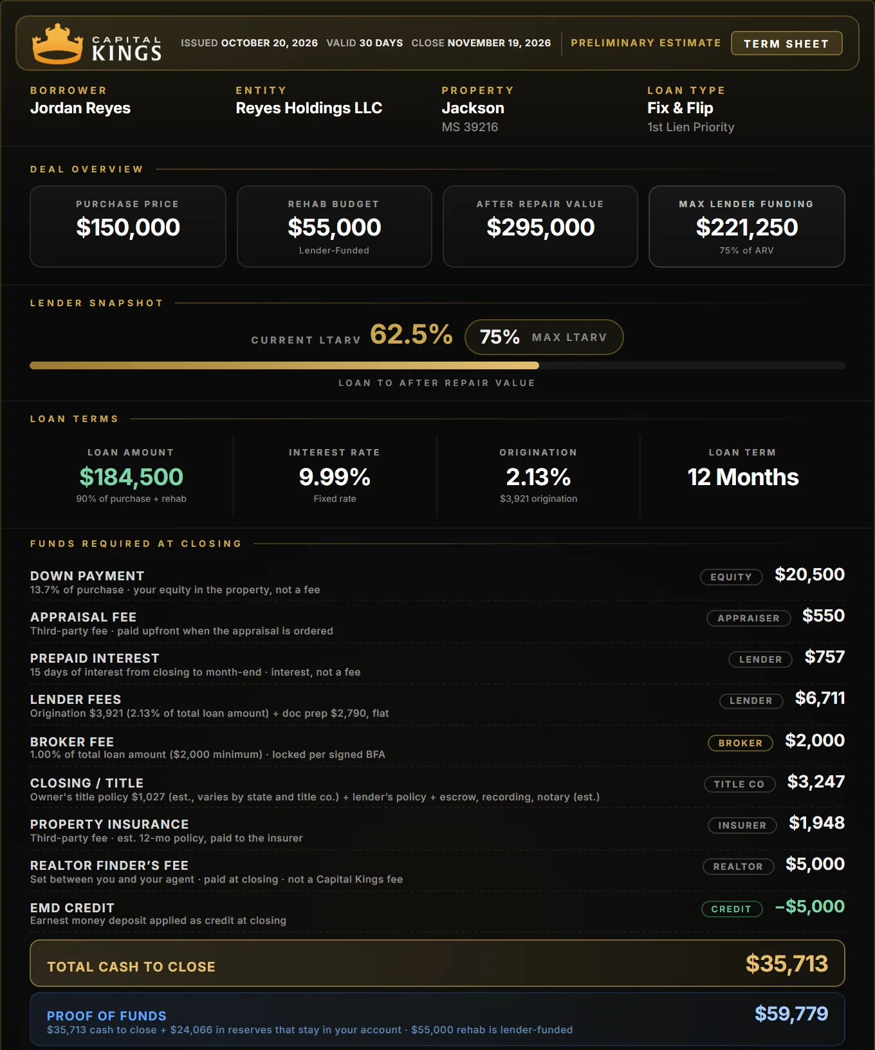Click the 75% MAX LTARV pill
This screenshot has width=875, height=1050.
(x=544, y=337)
